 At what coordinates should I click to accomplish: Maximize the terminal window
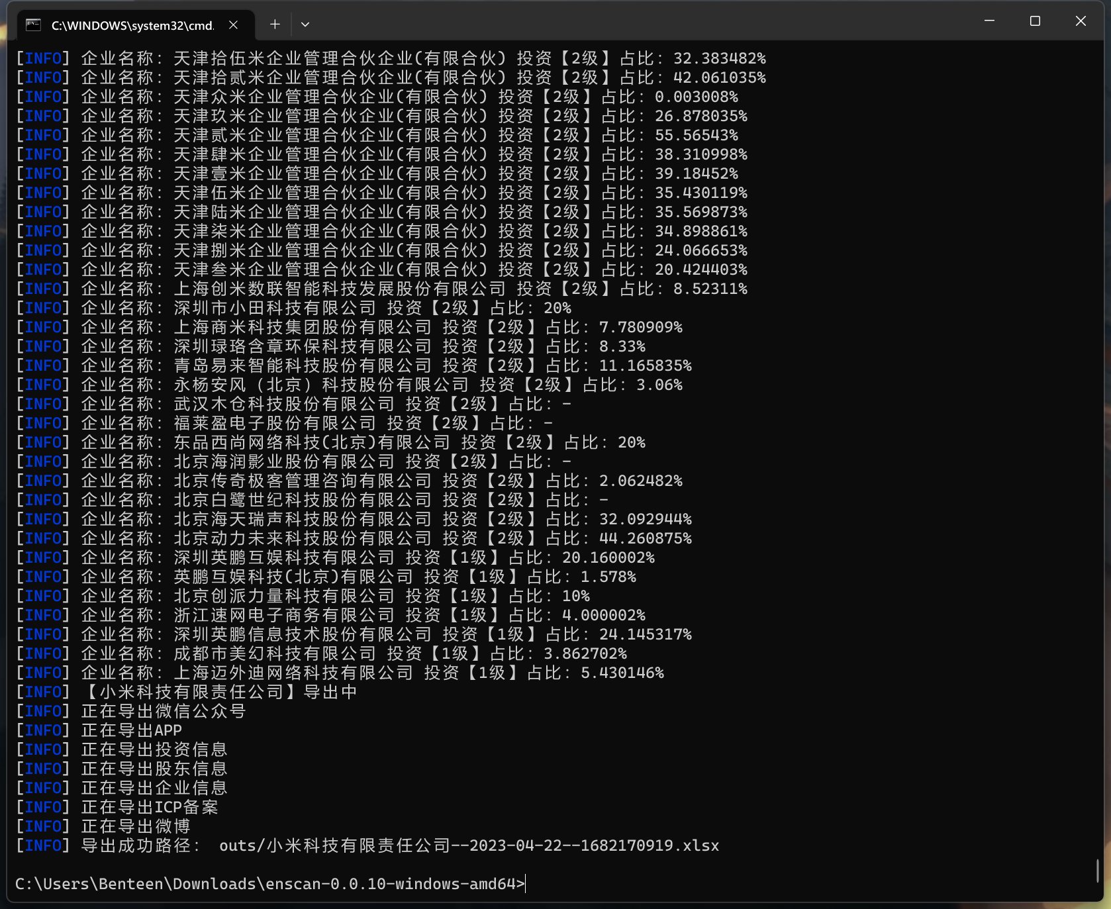pos(1035,21)
